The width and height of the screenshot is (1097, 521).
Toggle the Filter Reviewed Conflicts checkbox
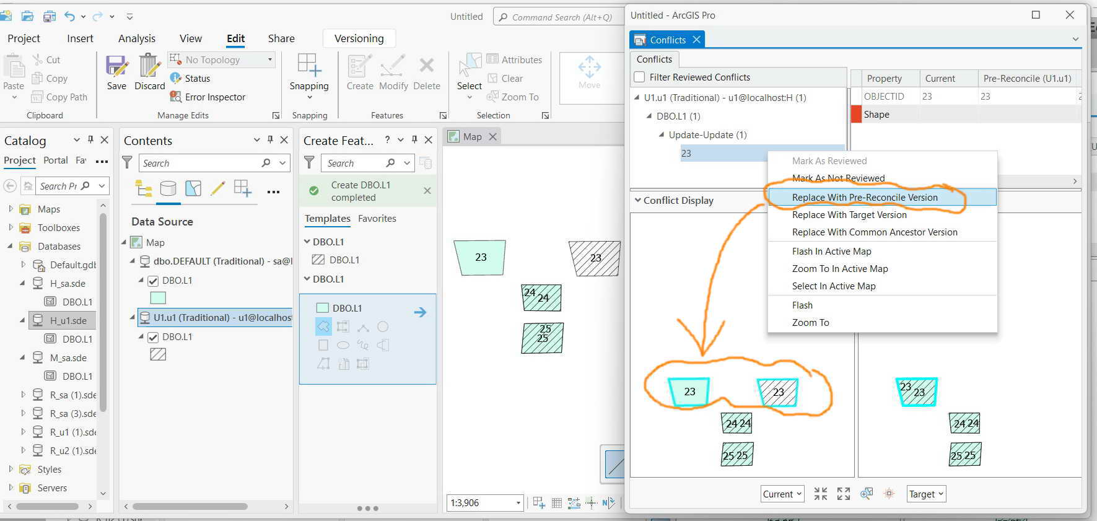click(x=640, y=77)
